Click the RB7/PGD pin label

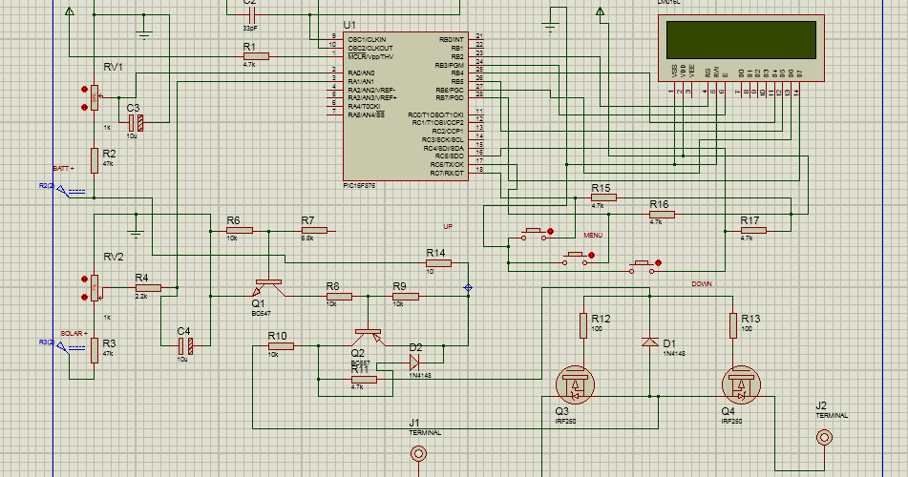click(x=450, y=98)
